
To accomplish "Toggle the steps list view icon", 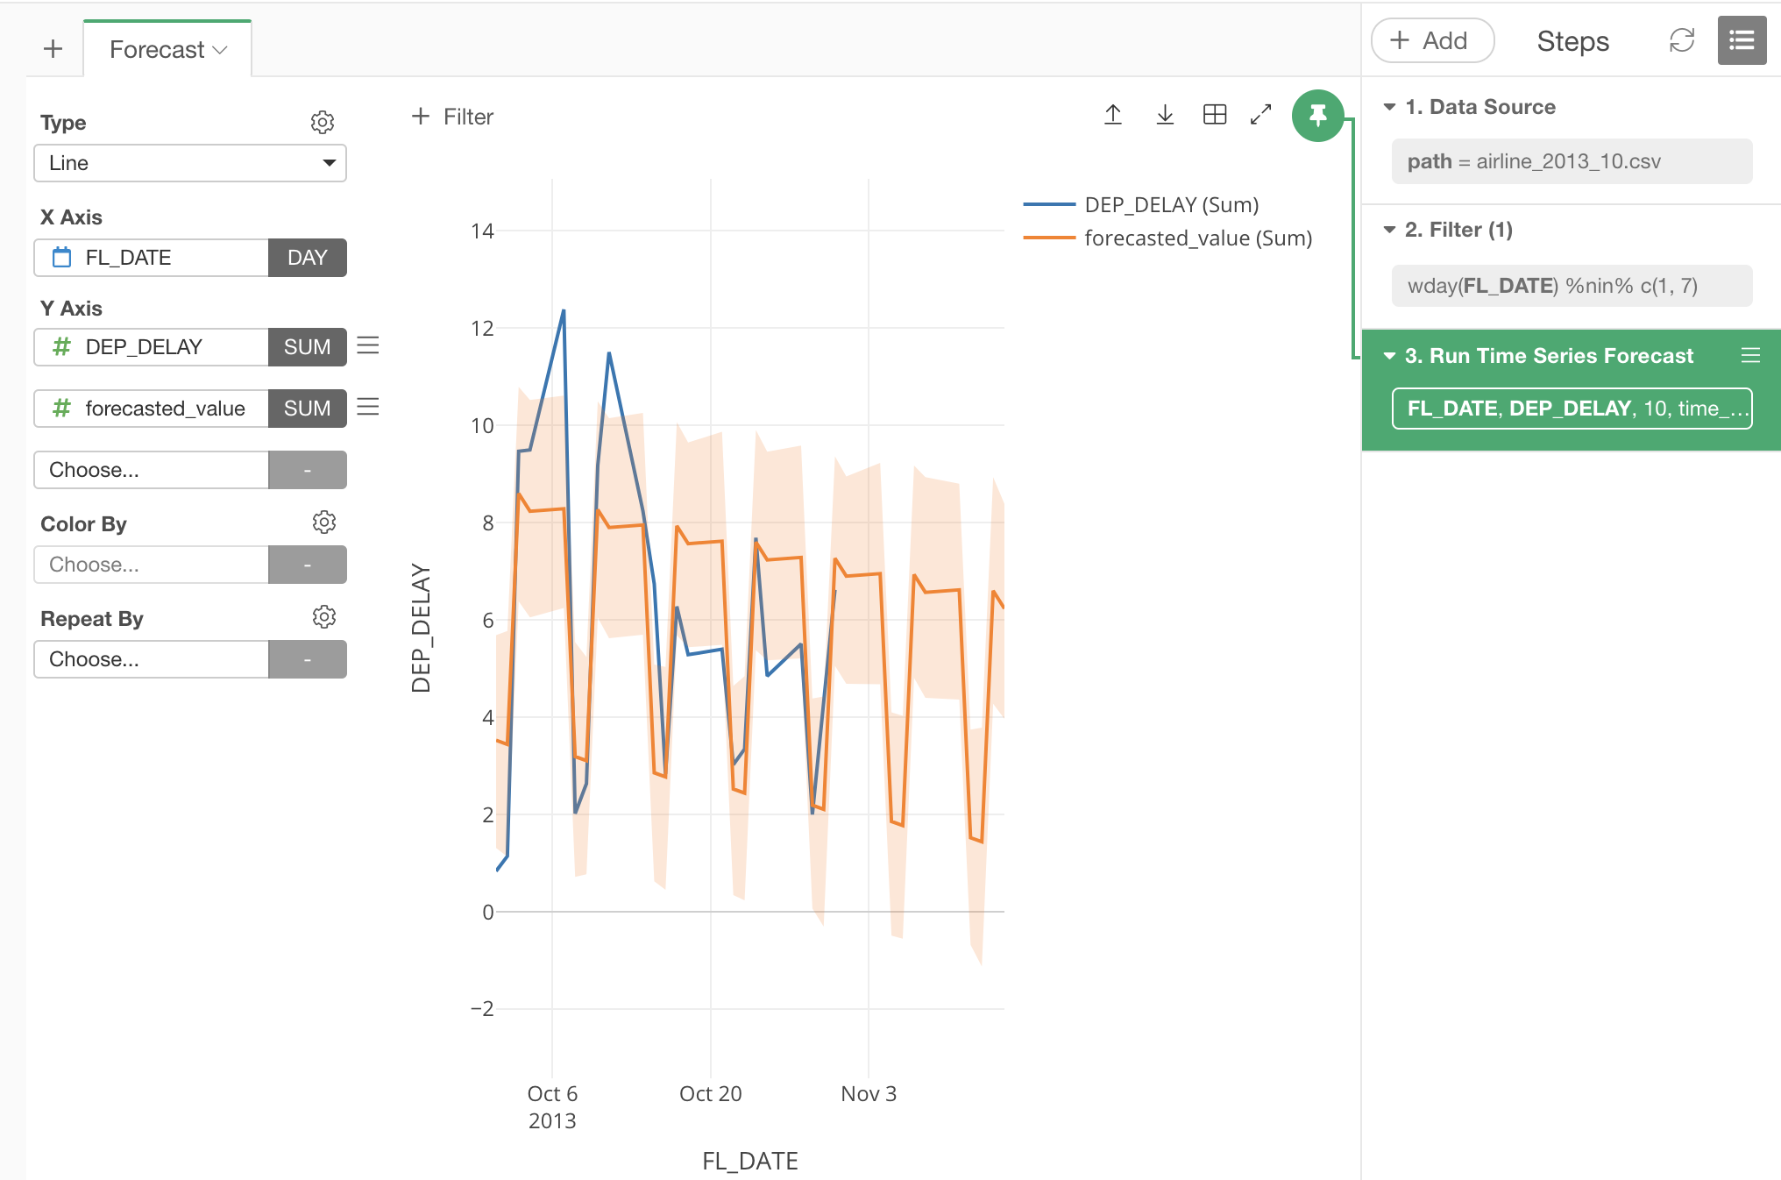I will click(1741, 40).
